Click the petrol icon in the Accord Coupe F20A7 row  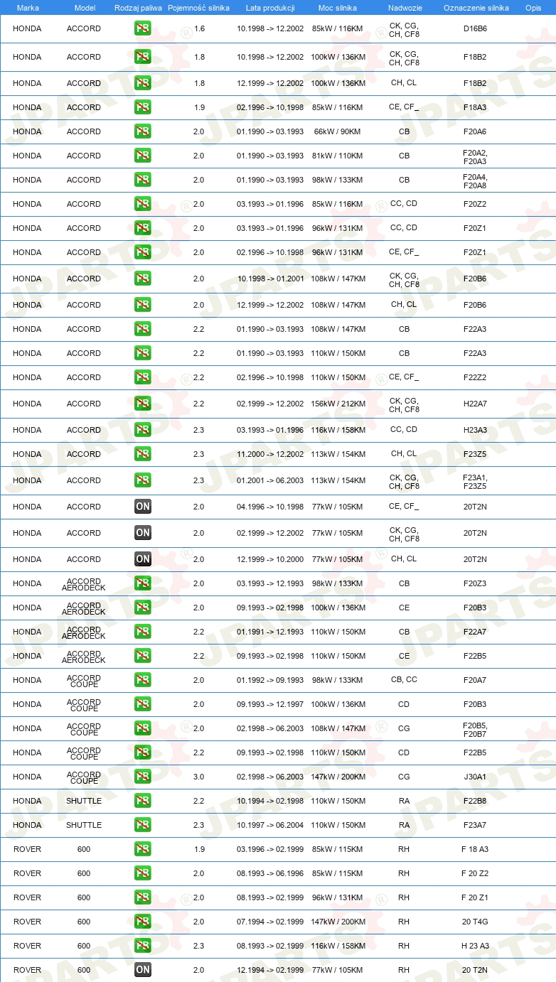143,680
